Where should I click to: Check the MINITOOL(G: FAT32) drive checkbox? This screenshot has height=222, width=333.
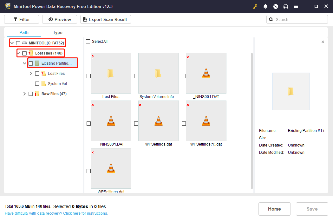pyautogui.click(x=18, y=42)
